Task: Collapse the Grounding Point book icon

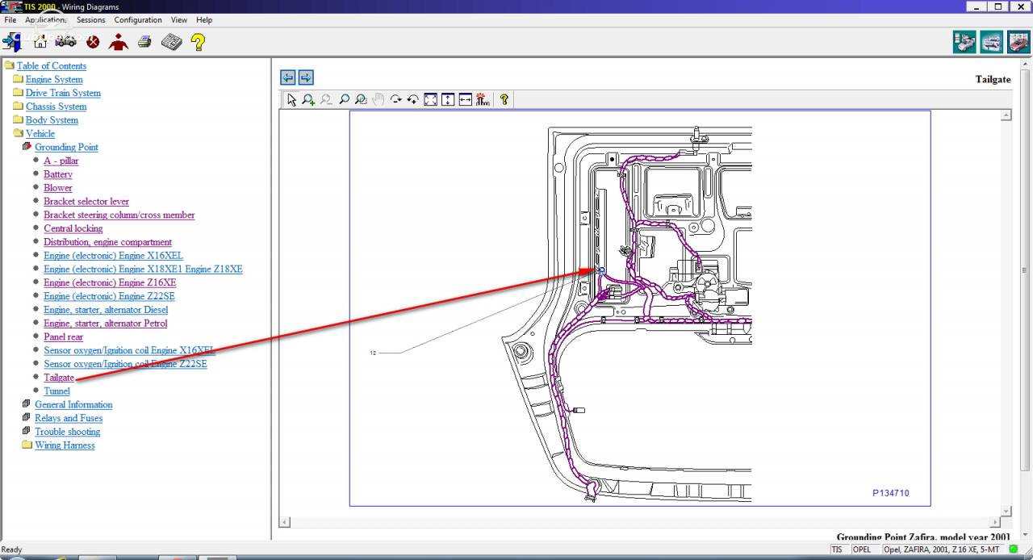Action: point(27,147)
